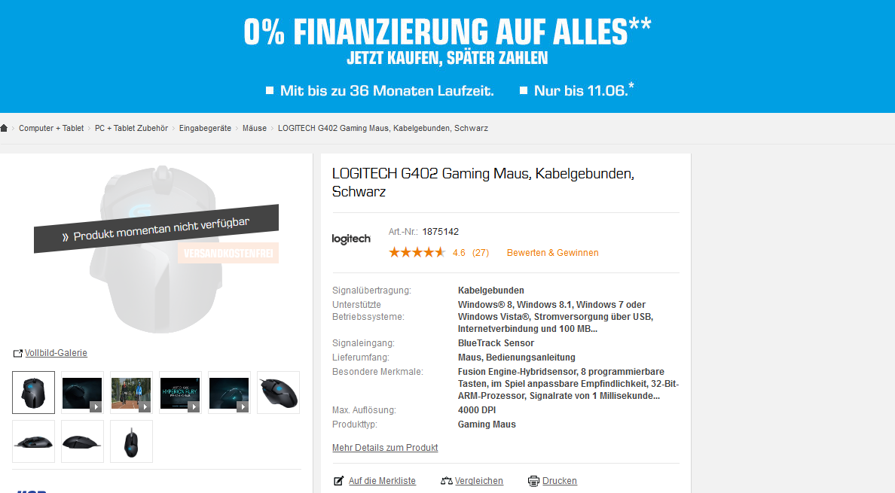Click the home icon in breadcrumb

point(4,128)
